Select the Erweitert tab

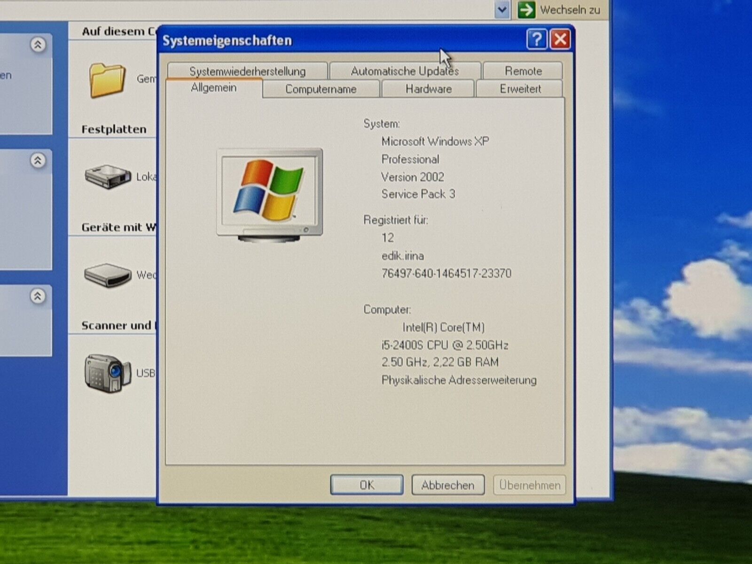coord(520,89)
